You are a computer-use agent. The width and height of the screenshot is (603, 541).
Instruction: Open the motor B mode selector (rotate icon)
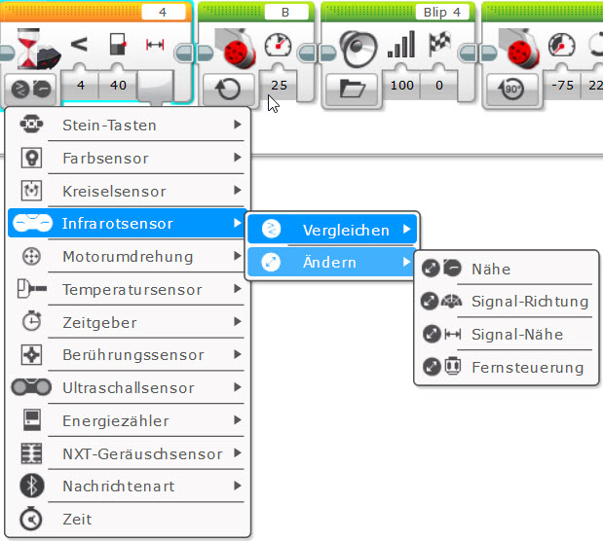(228, 90)
